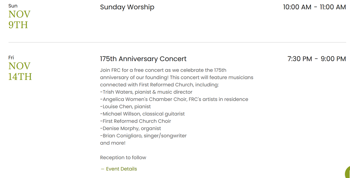350x178 pixels.
Task: Click the 10:00 AM - 11:00 AM time
Action: [x=314, y=7]
